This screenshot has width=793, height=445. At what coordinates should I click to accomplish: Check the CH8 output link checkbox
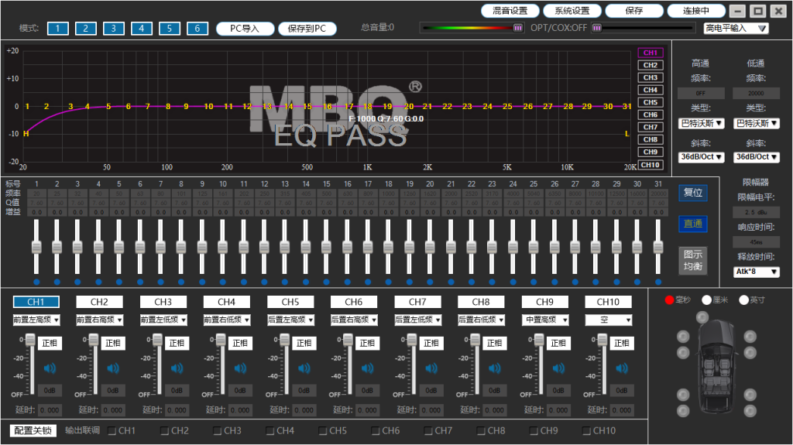click(x=482, y=431)
